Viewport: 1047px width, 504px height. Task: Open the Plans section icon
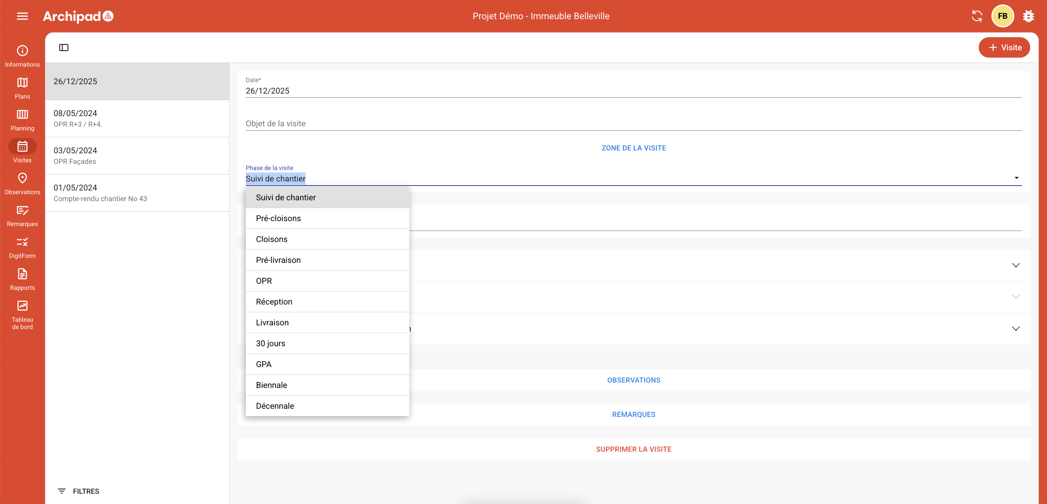click(x=22, y=83)
